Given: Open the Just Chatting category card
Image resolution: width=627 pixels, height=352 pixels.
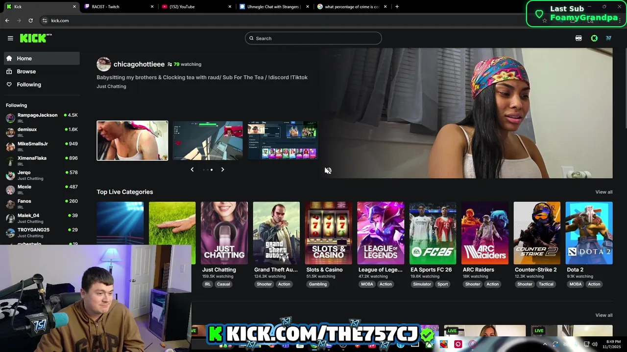Looking at the screenshot, I should tap(224, 233).
